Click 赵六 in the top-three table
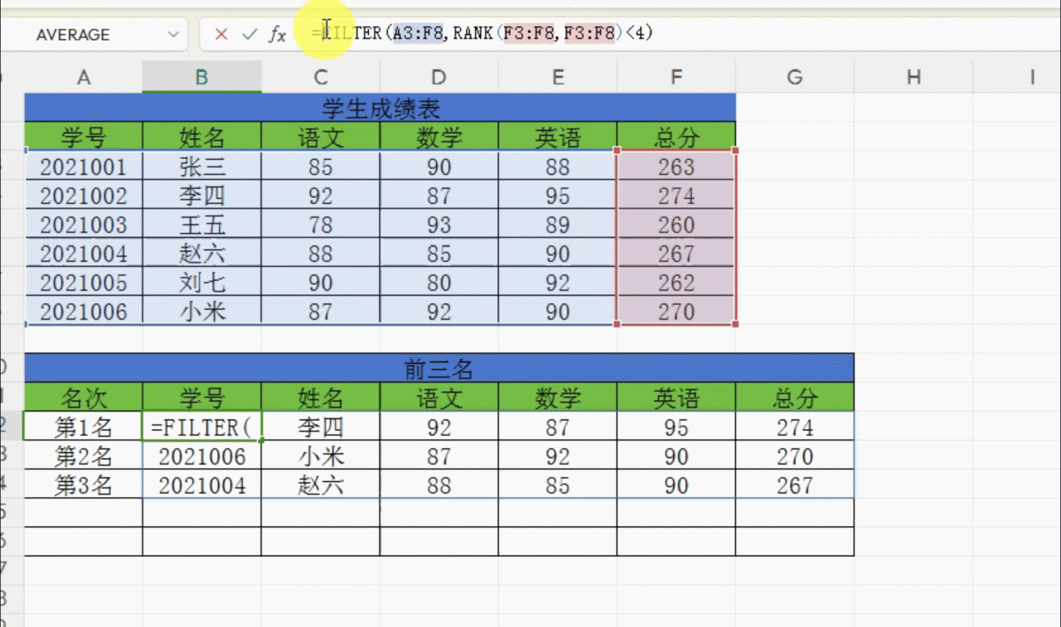The image size is (1061, 627). (321, 485)
